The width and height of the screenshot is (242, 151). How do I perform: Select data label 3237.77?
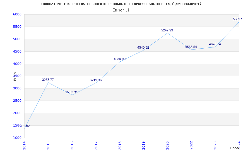tap(48, 80)
